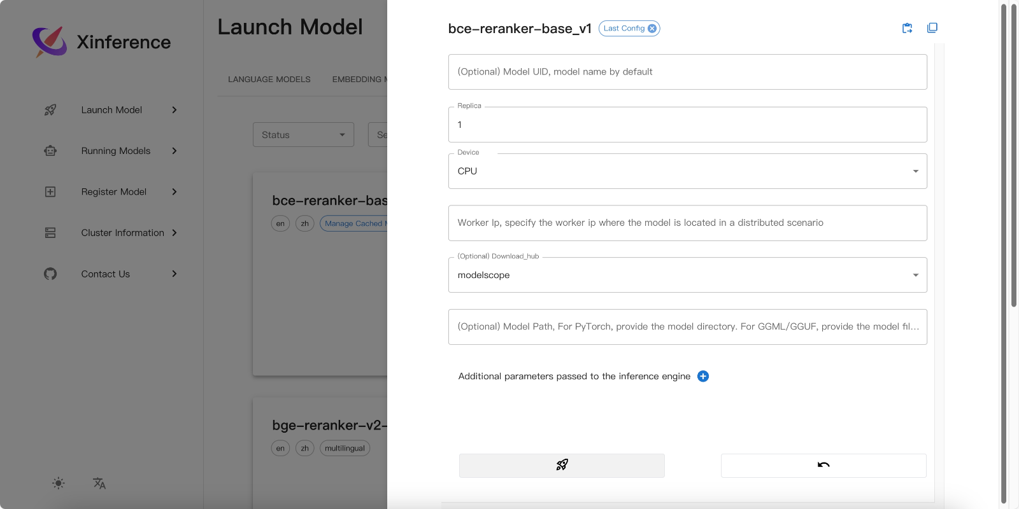Click the page vertical scrollbar

tap(1014, 156)
